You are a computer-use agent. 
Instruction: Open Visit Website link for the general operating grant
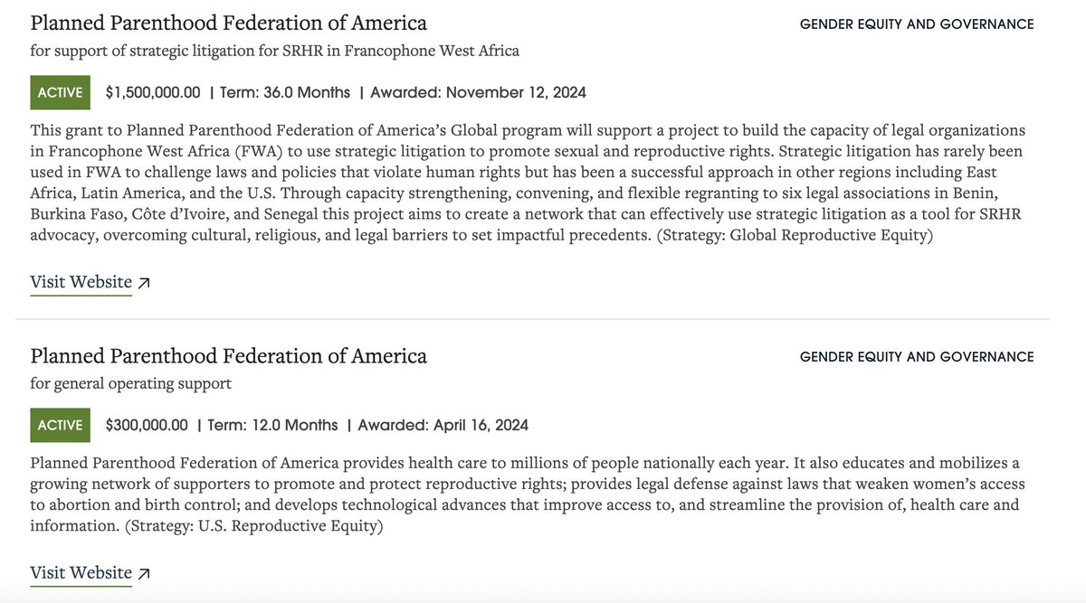[x=81, y=572]
